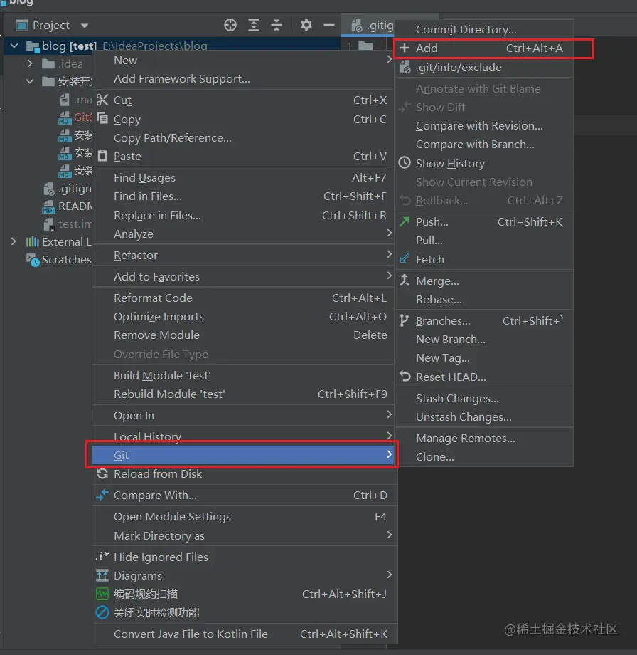Choose Commit Directory... in Git submenu
The width and height of the screenshot is (637, 655).
(x=484, y=30)
